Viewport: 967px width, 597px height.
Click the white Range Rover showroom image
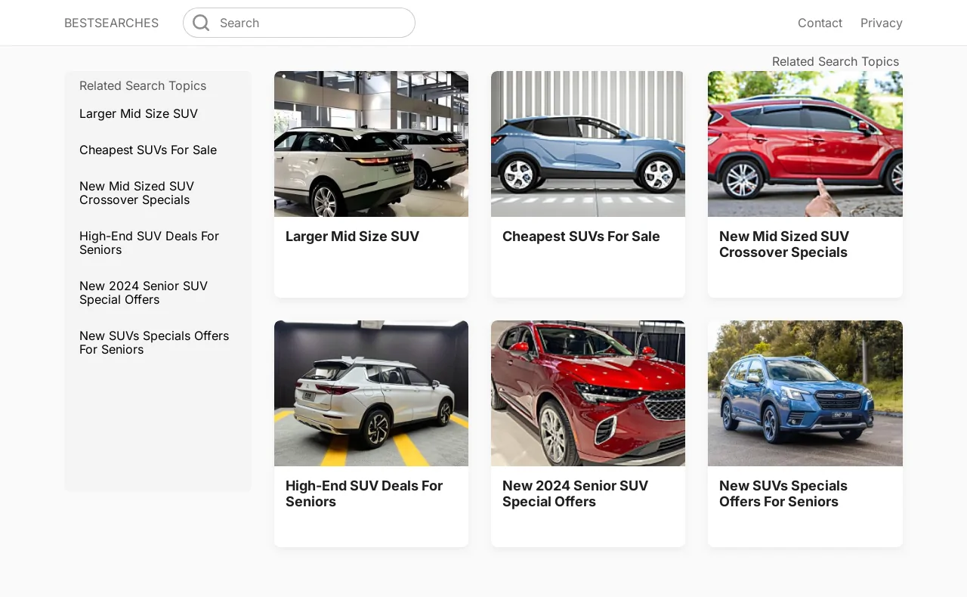click(371, 144)
